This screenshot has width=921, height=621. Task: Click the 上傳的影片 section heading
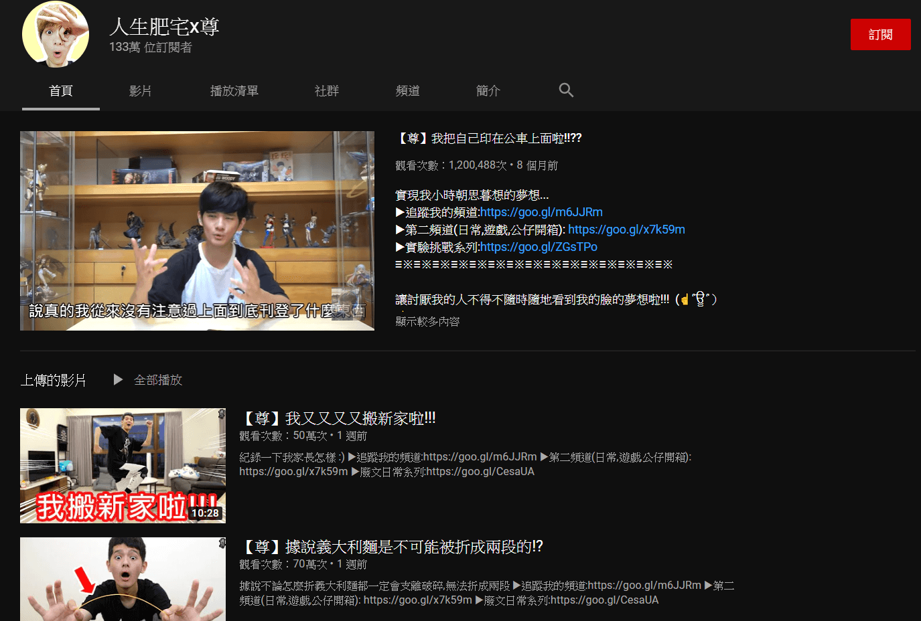54,380
